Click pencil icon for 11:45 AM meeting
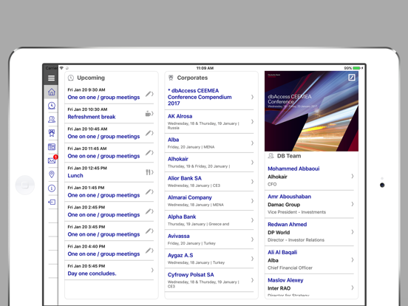 (148, 152)
